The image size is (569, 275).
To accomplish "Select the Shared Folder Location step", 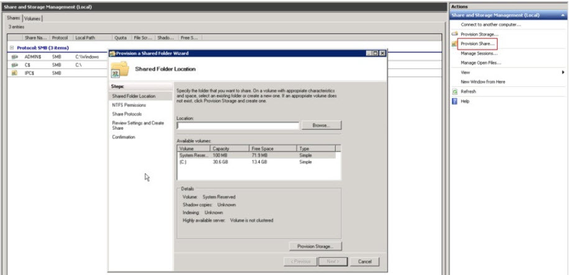I will click(140, 96).
